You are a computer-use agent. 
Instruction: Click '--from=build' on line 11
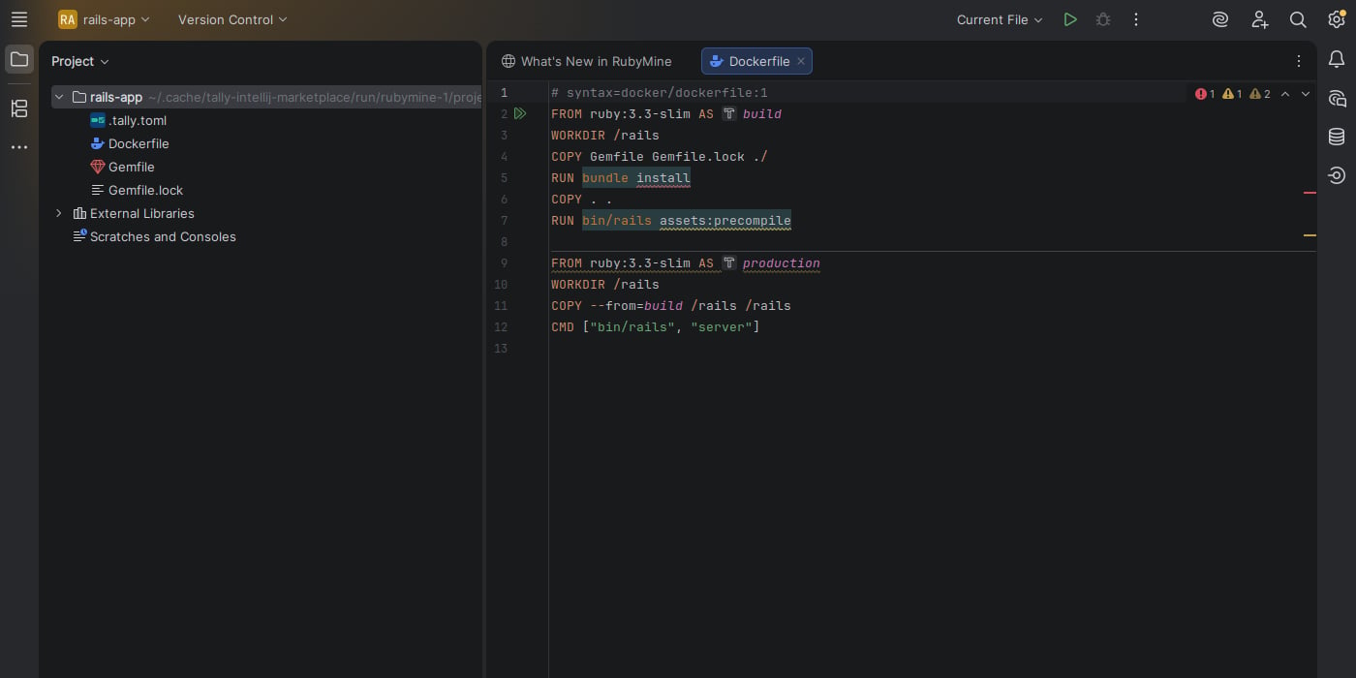(x=636, y=306)
